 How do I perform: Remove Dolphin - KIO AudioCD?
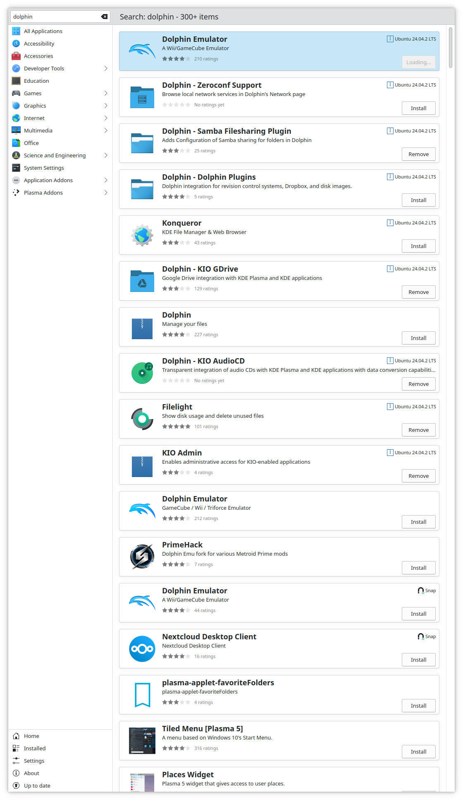tap(419, 384)
